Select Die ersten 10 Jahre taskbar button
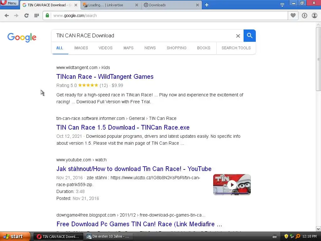321x241 pixels. click(x=108, y=237)
